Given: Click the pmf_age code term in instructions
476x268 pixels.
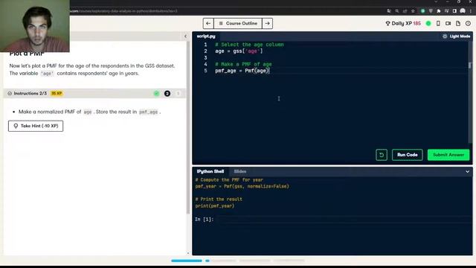Looking at the screenshot, I should tap(149, 112).
